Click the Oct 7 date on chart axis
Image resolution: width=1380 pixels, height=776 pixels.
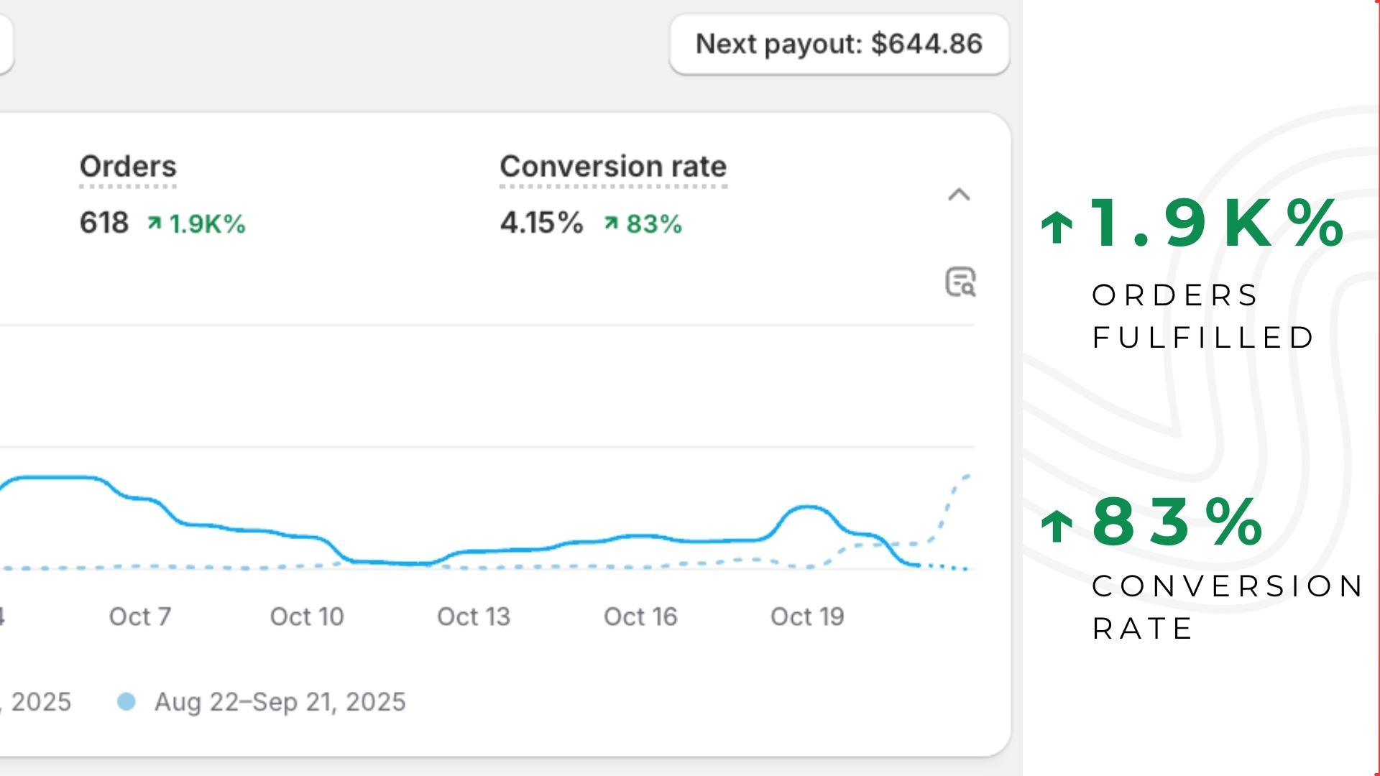[x=140, y=616]
